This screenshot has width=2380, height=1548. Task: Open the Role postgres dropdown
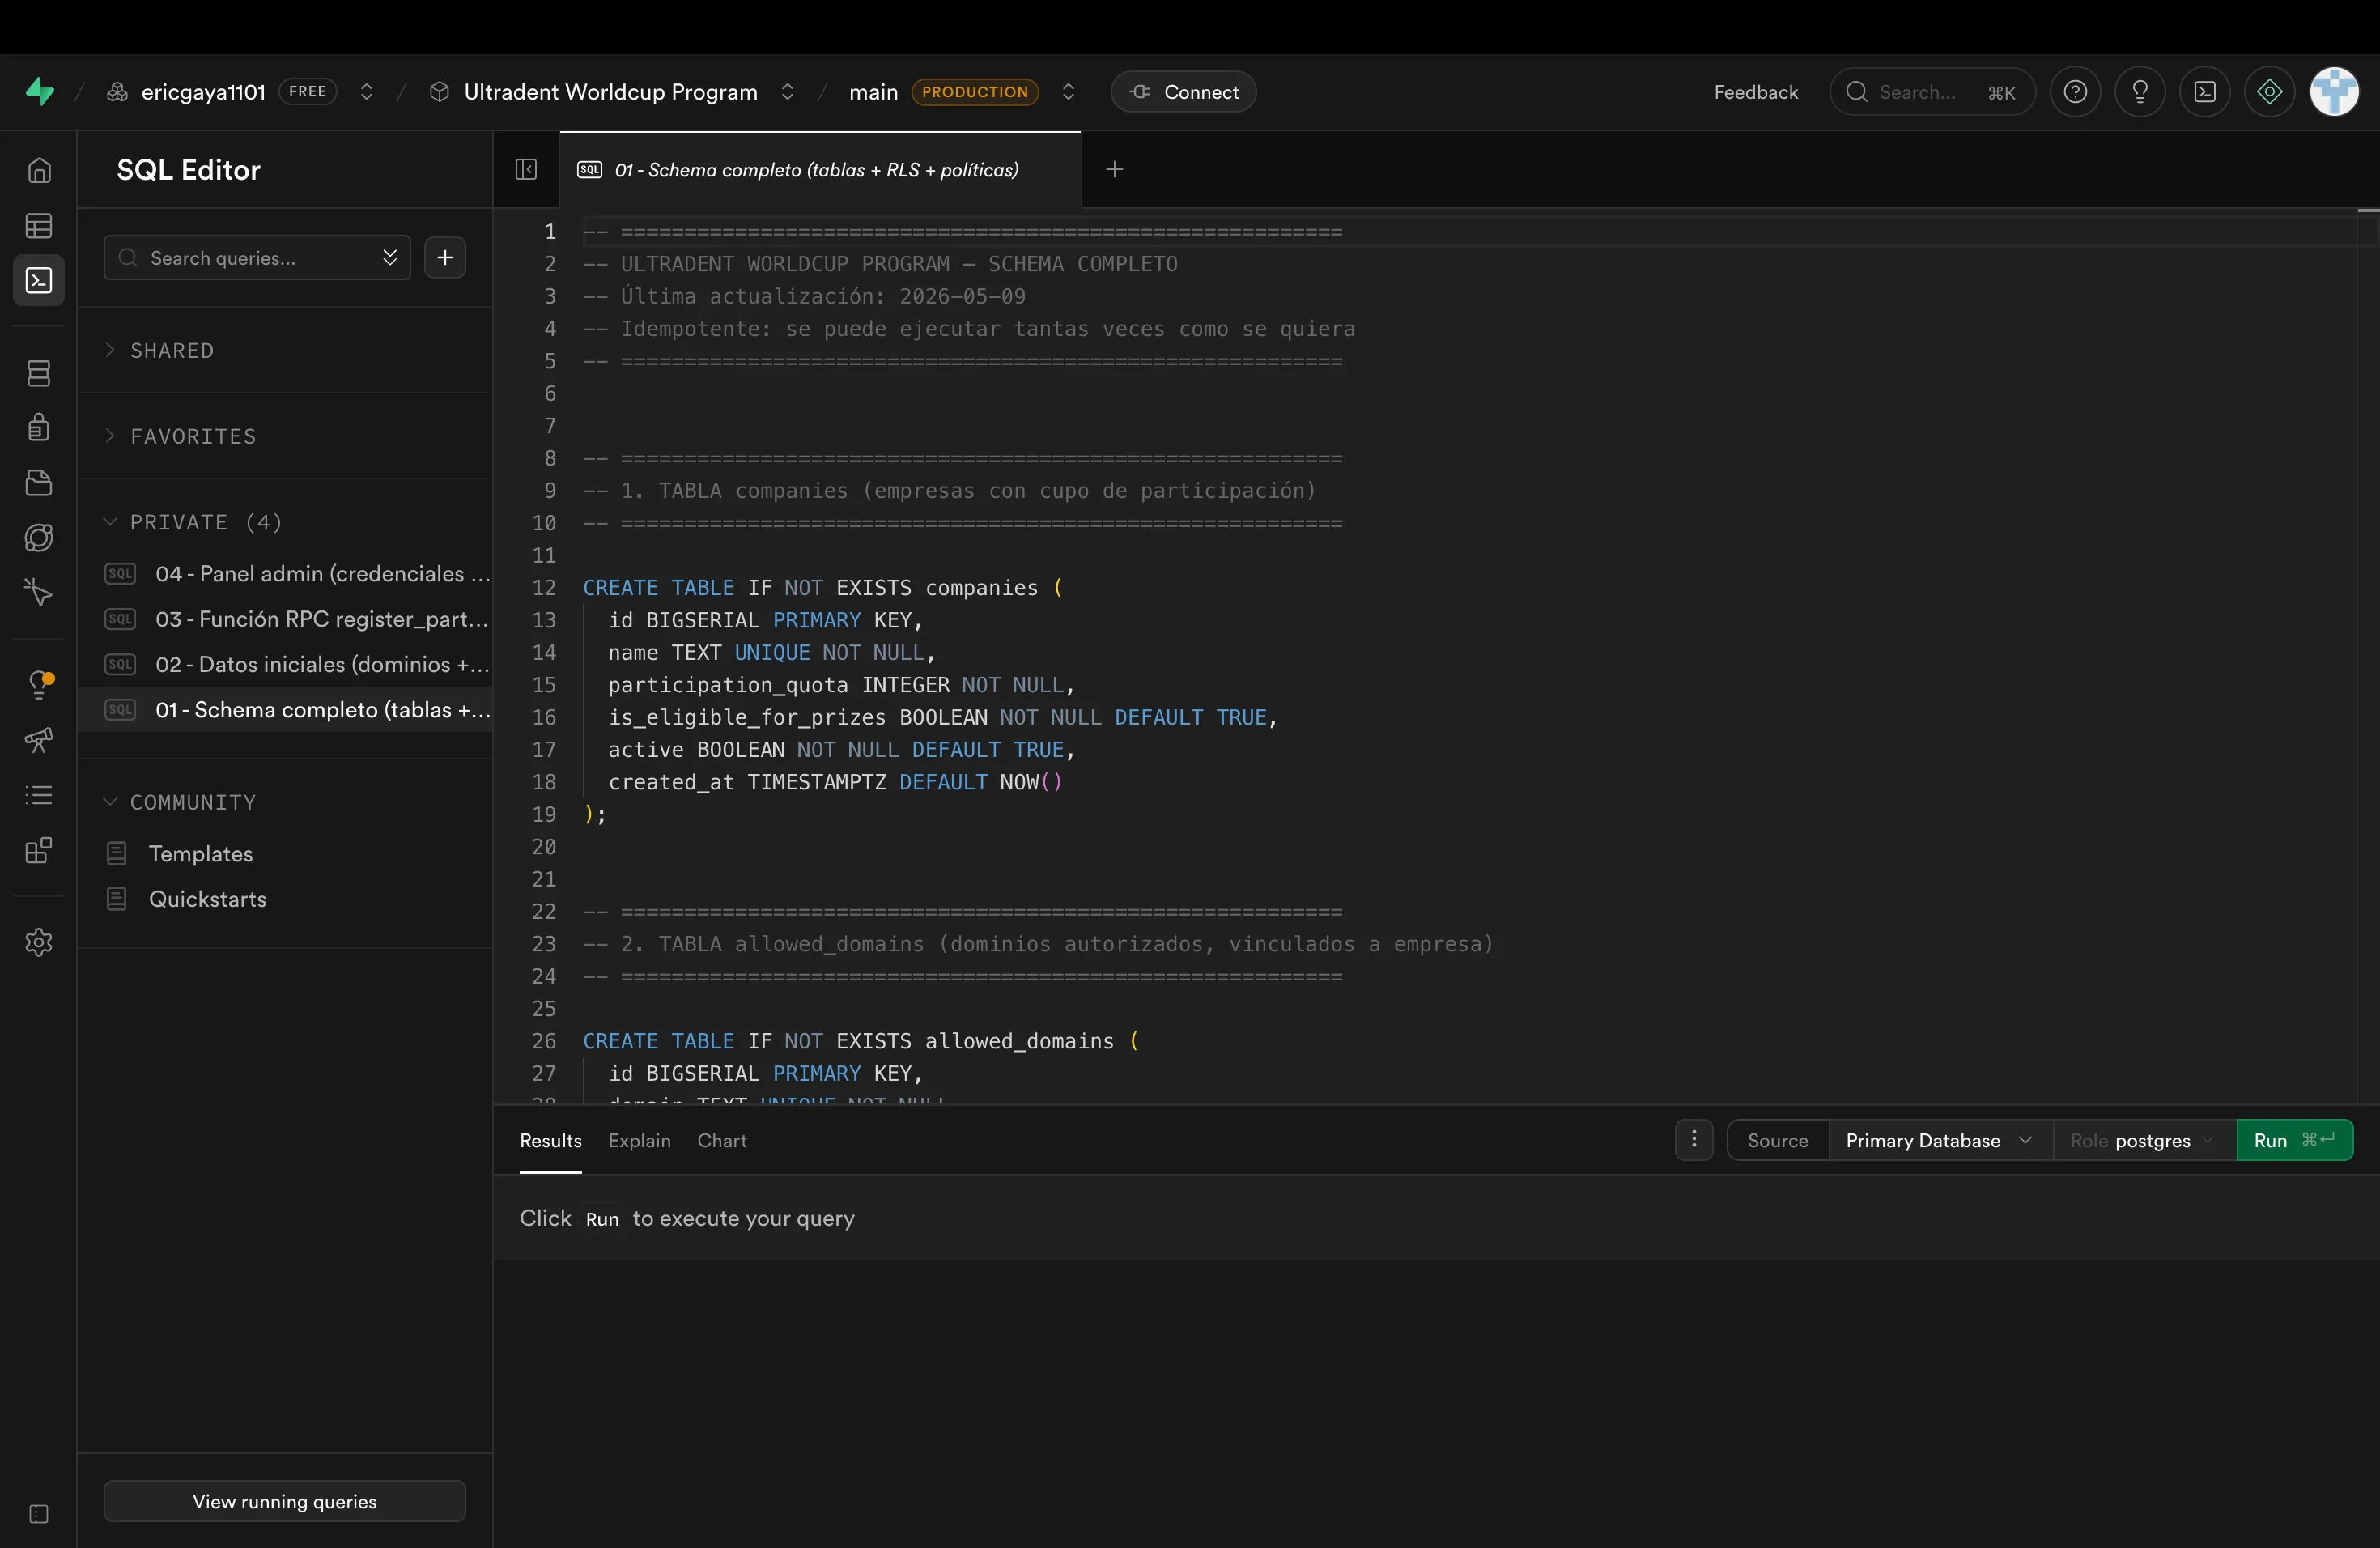coord(2144,1140)
